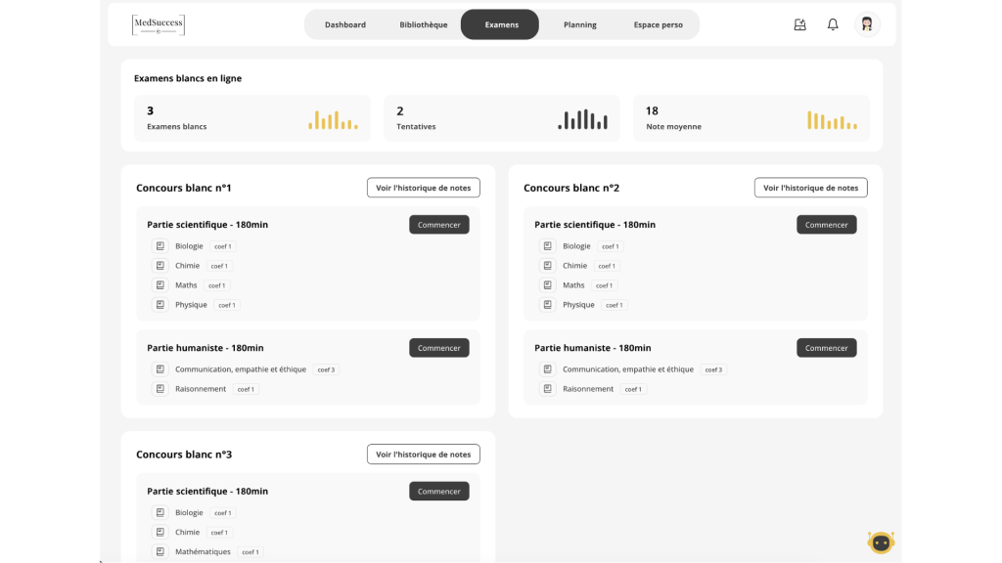Screen dimensions: 1002x563
Task: Click Physique book icon in Concours blanc n°2
Action: [x=547, y=305]
